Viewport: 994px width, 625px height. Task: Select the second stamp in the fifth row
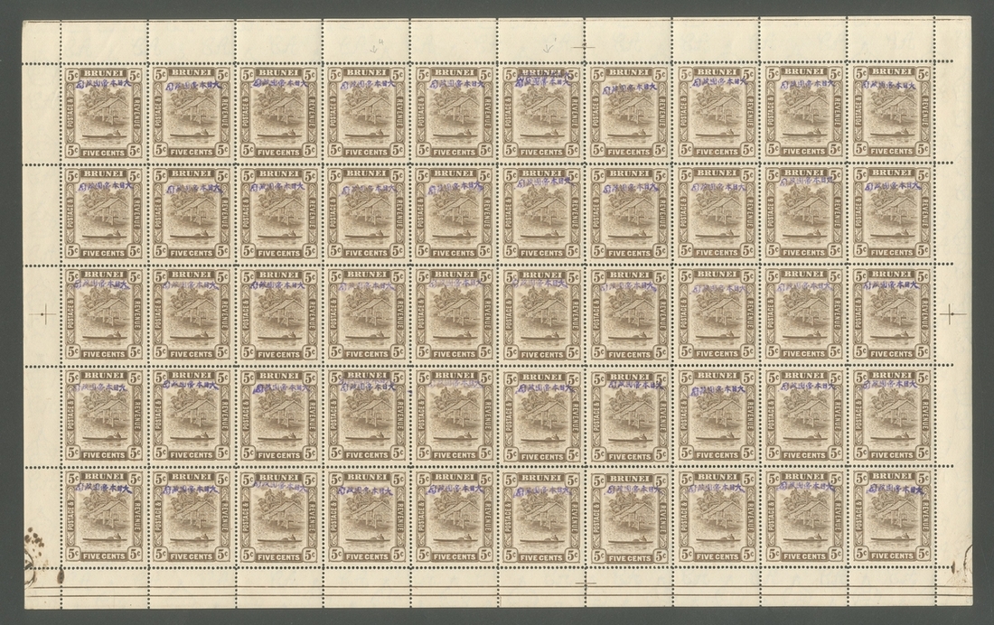pos(192,515)
